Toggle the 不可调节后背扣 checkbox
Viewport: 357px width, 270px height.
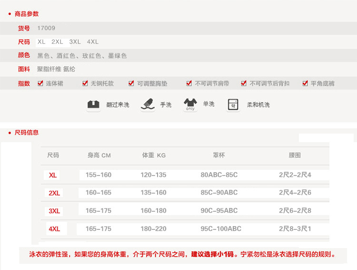[x=244, y=83]
